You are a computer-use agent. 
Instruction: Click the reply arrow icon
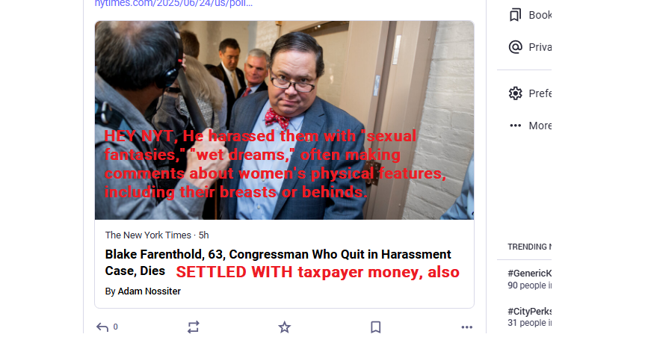(102, 327)
